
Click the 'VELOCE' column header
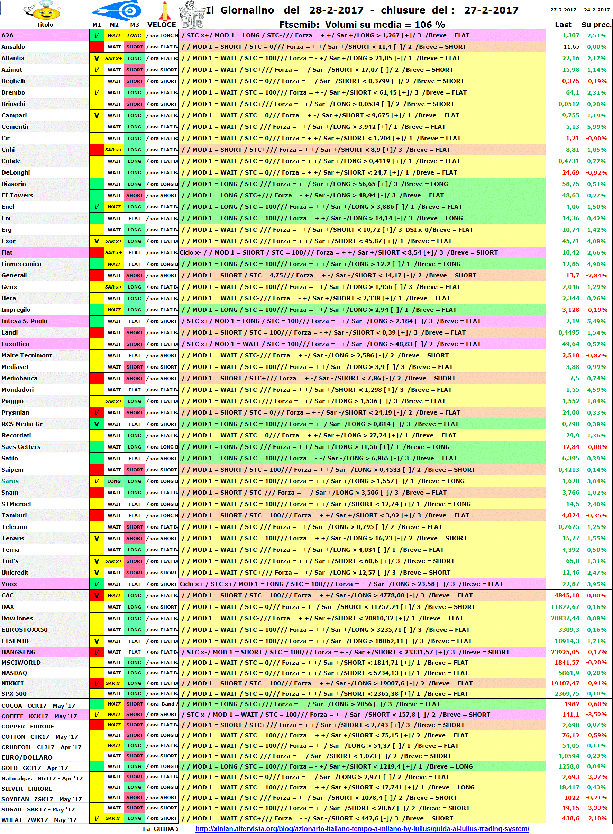pyautogui.click(x=162, y=25)
